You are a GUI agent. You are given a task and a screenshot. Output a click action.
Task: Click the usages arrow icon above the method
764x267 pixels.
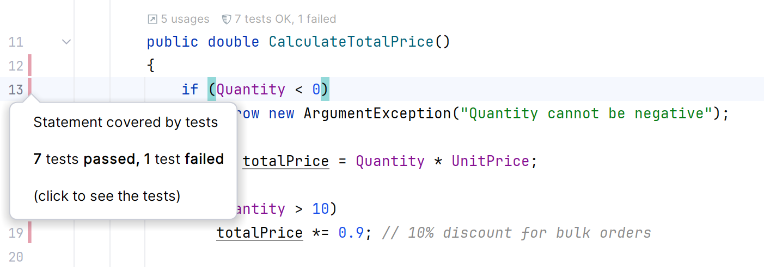152,20
